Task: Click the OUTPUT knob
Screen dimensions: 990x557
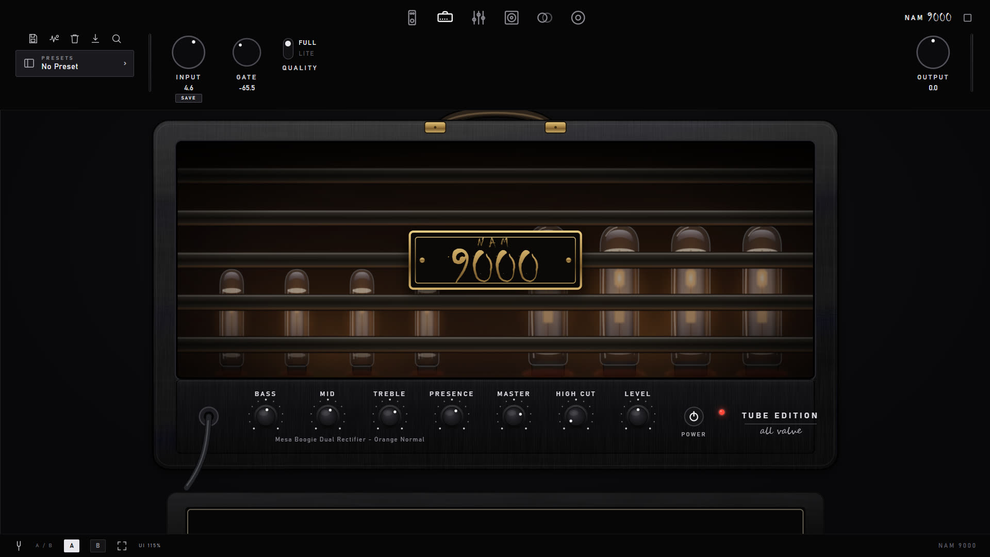Action: (x=933, y=52)
